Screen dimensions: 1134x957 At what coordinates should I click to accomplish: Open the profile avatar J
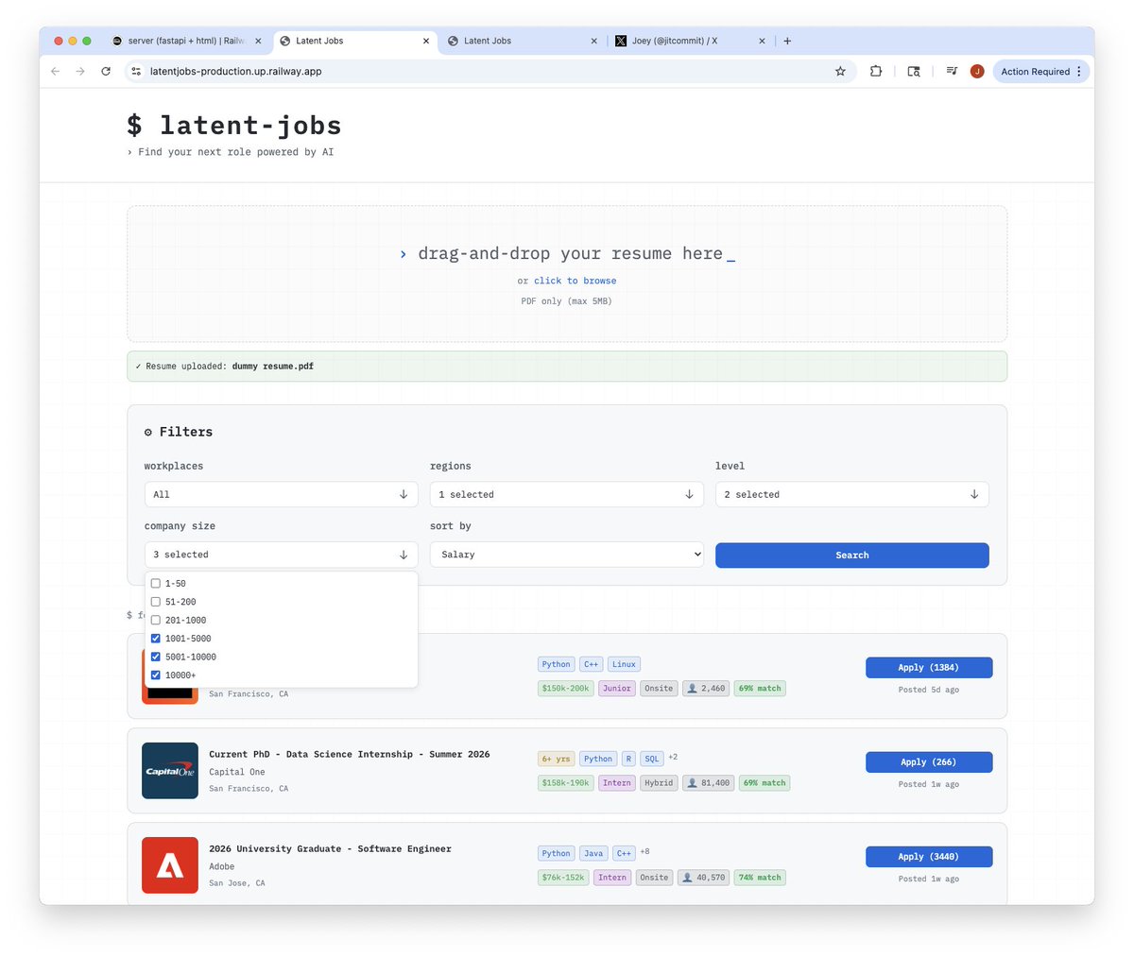pos(977,71)
